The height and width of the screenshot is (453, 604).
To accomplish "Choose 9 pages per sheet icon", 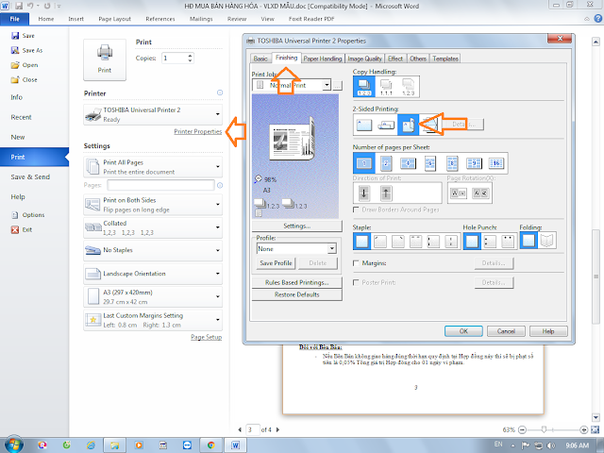I will point(474,163).
